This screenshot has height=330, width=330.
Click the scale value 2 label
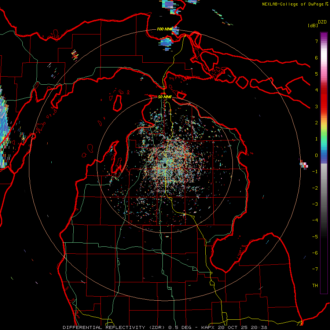316,123
